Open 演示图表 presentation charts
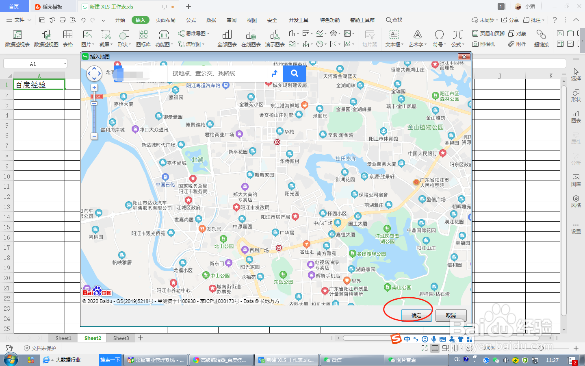The image size is (585, 366). click(275, 39)
